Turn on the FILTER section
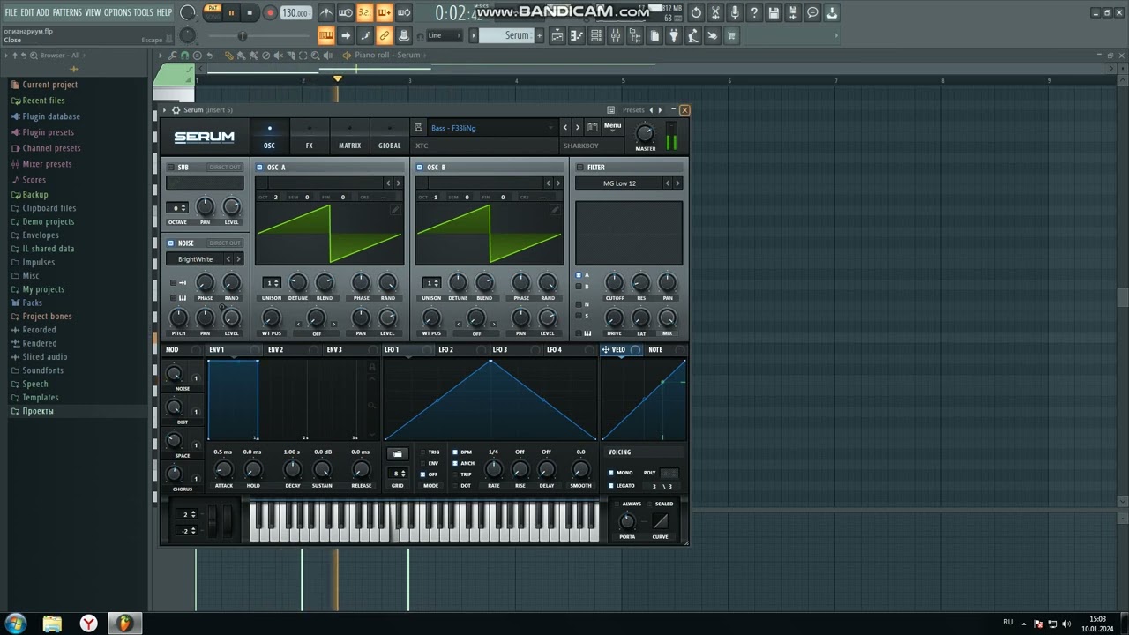This screenshot has height=635, width=1129. tap(580, 168)
